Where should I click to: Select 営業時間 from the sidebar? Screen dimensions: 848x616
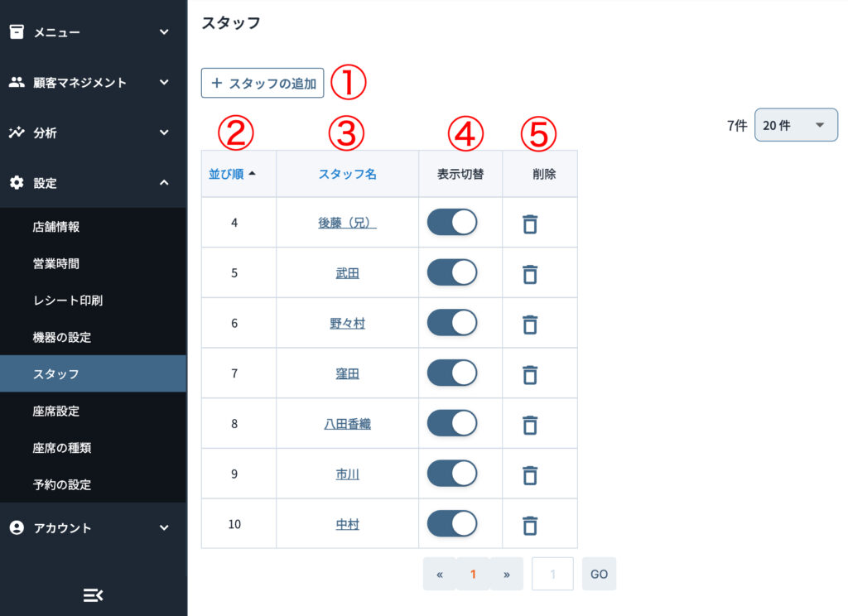56,263
